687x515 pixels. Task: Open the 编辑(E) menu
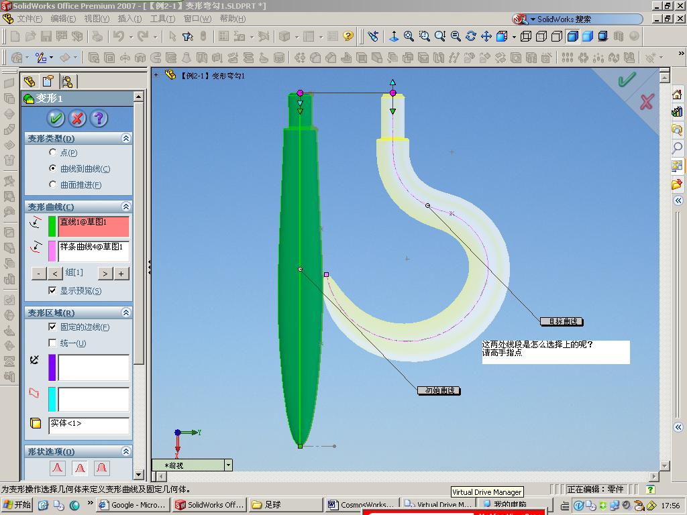point(63,19)
